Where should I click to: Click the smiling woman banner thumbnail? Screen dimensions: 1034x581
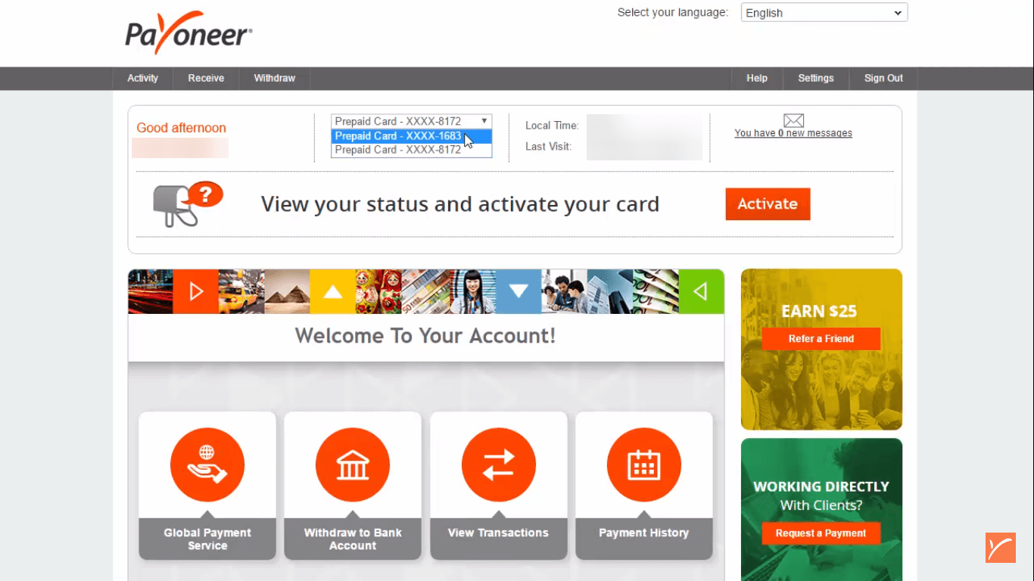[x=473, y=291]
